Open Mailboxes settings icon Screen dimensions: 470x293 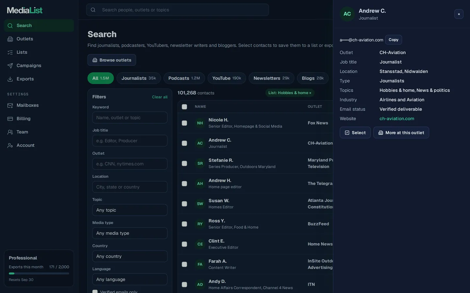pyautogui.click(x=10, y=105)
